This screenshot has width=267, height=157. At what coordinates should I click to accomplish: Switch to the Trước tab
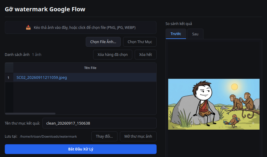pos(176,34)
